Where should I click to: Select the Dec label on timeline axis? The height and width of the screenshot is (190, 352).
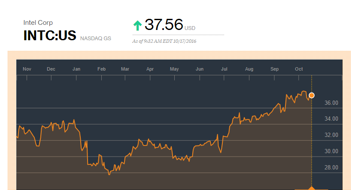pyautogui.click(x=51, y=69)
